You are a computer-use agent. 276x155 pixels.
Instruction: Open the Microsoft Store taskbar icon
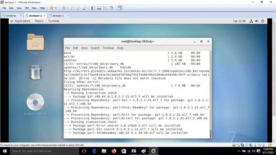click(124, 151)
